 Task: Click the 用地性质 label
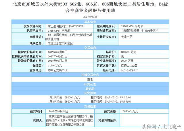coord(36,37)
